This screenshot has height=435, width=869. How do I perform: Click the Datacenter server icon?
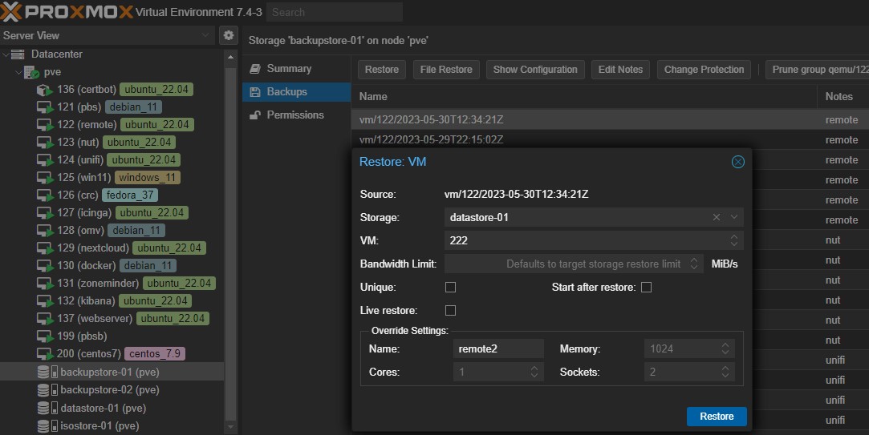click(x=18, y=54)
